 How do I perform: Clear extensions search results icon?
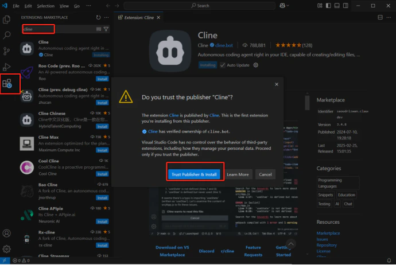99,29
